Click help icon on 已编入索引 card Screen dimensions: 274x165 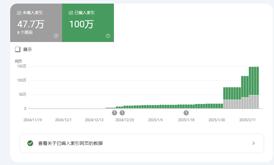click(x=108, y=36)
